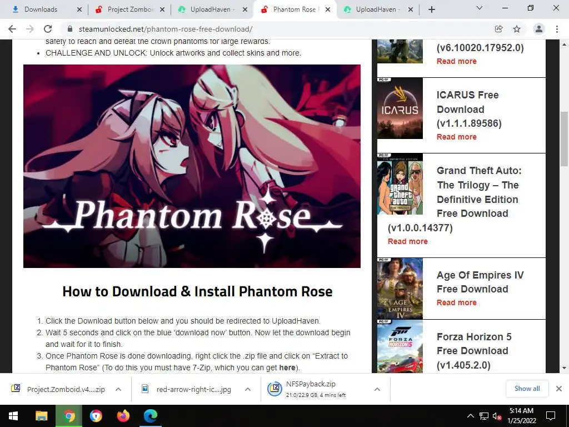The height and width of the screenshot is (427, 569).
Task: Open File Explorer from the taskbar
Action: coord(41,416)
